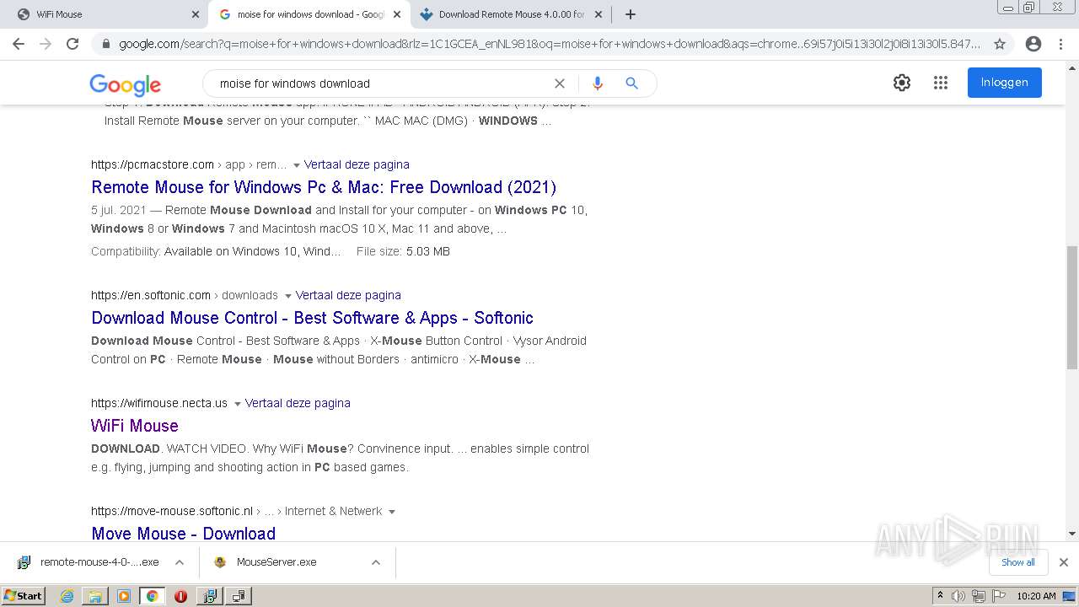Image resolution: width=1079 pixels, height=607 pixels.
Task: Click the Inloggen sign-in button
Action: pyautogui.click(x=1004, y=83)
